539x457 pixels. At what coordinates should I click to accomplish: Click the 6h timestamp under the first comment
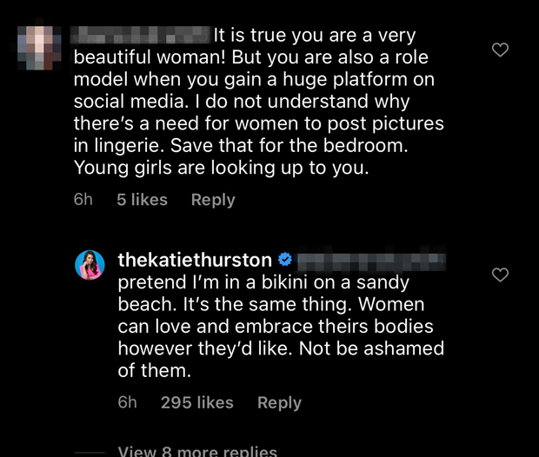point(83,200)
